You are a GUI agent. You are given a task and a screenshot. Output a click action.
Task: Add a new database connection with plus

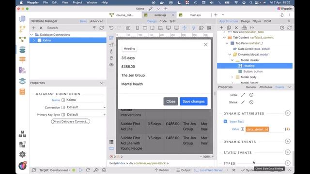point(34,28)
